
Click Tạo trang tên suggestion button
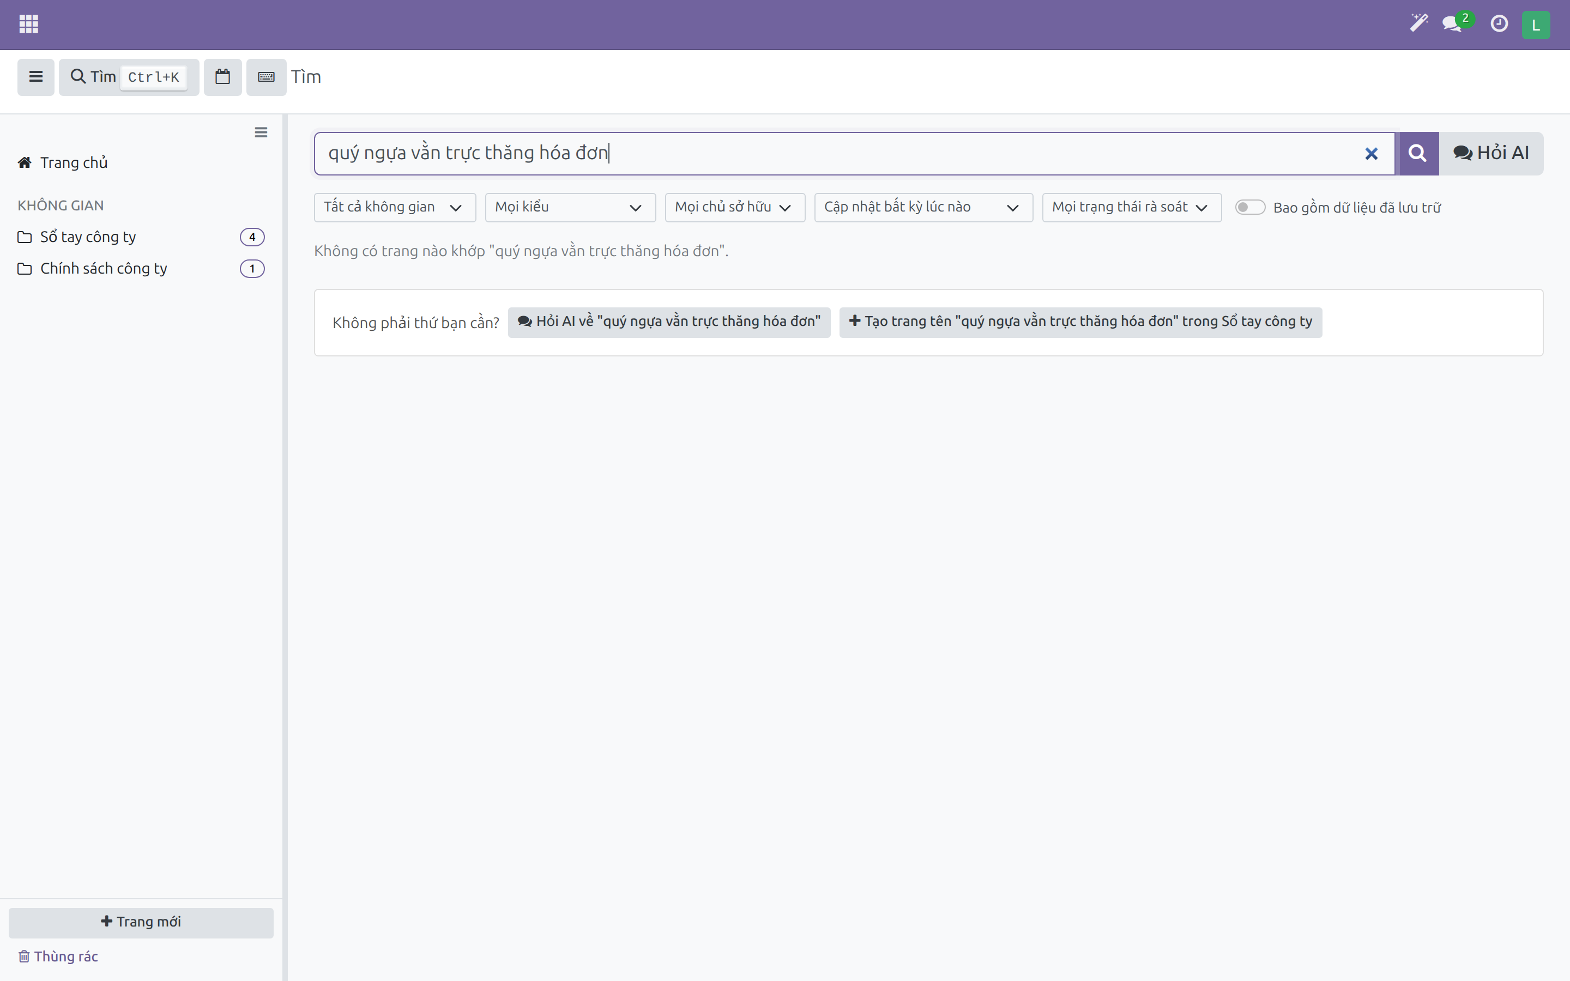click(x=1080, y=322)
